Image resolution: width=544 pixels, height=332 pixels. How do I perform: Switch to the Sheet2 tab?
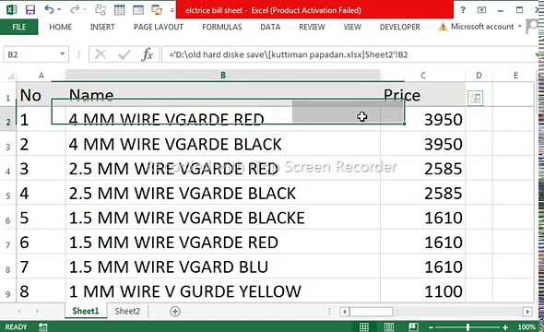(x=127, y=311)
